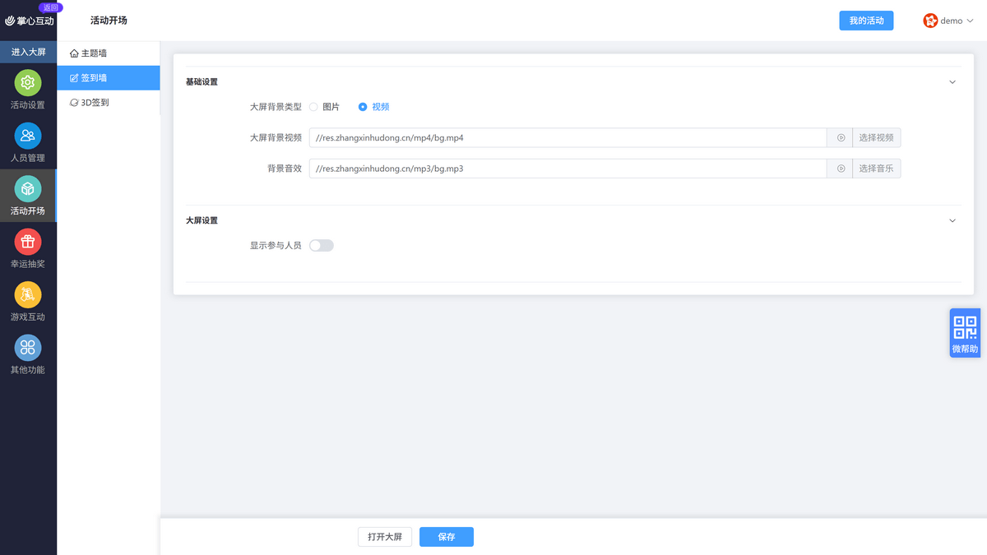Click the 进入大屏 sidebar entry

pos(28,52)
